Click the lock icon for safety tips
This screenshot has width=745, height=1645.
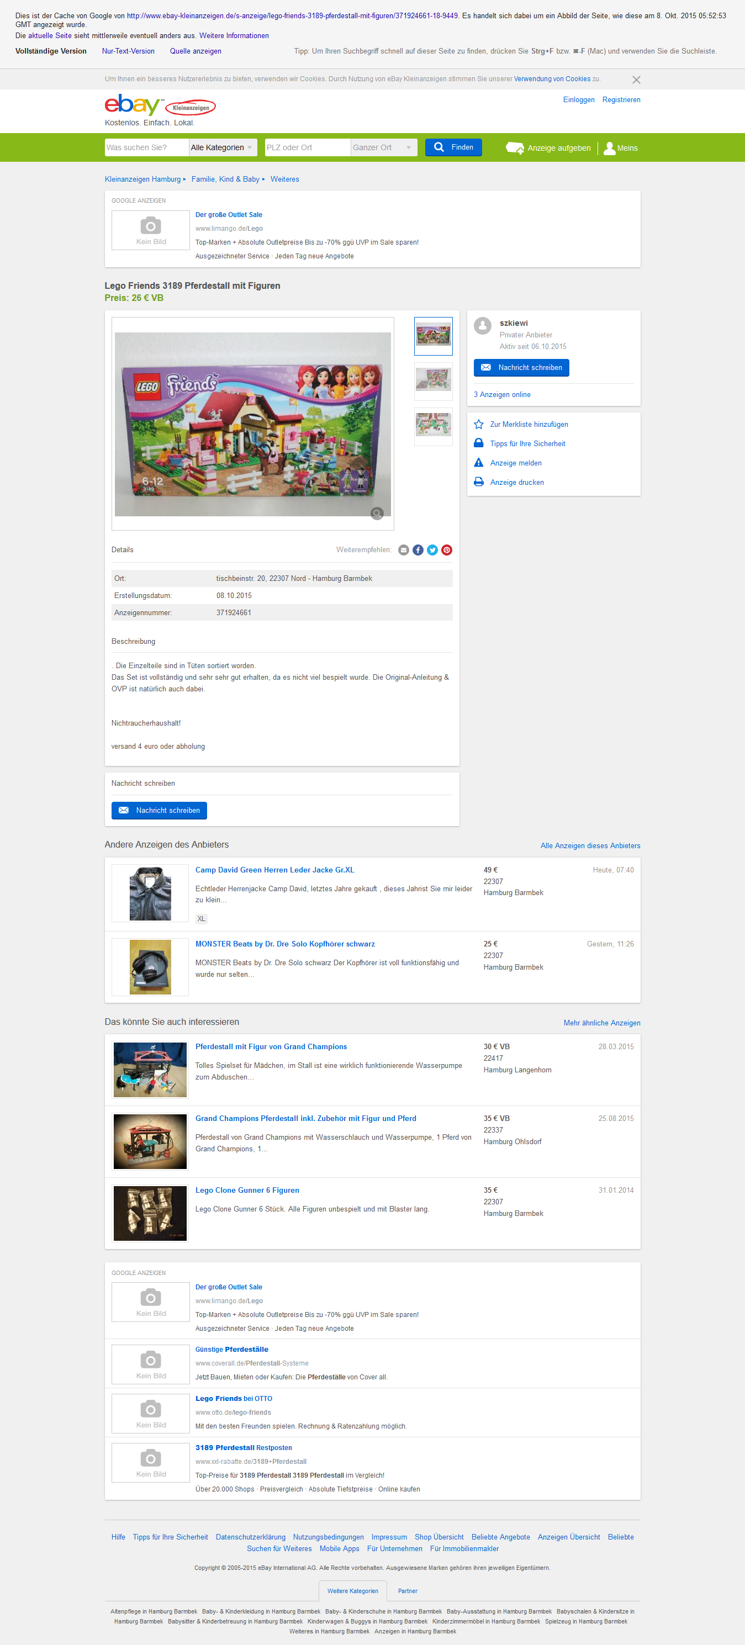[479, 443]
